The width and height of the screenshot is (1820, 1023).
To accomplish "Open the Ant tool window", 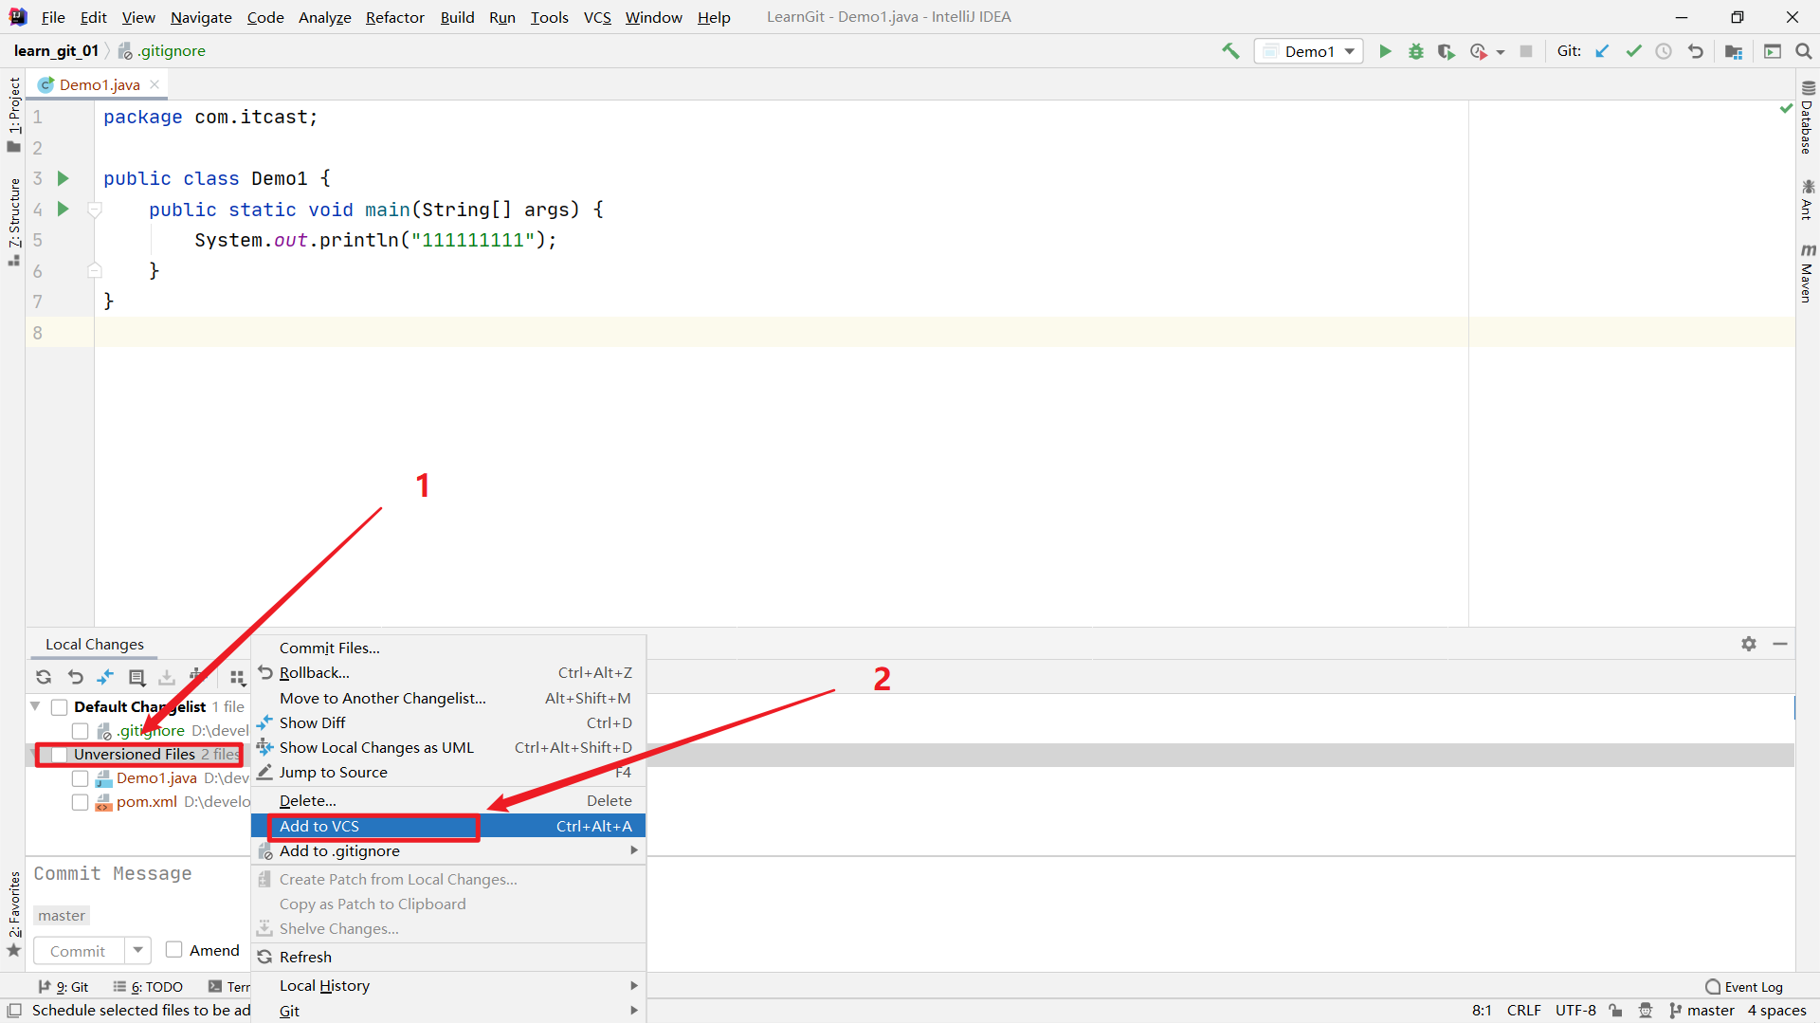I will point(1808,199).
